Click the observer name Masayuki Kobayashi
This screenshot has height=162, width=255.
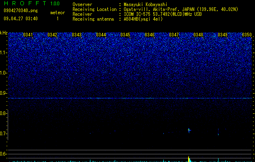coord(146,4)
